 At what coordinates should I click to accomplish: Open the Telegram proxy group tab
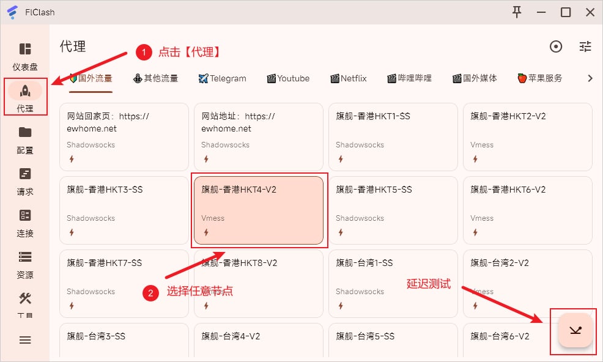[x=221, y=78]
